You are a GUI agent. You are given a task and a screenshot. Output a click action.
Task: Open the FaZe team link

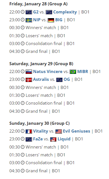point(38,139)
